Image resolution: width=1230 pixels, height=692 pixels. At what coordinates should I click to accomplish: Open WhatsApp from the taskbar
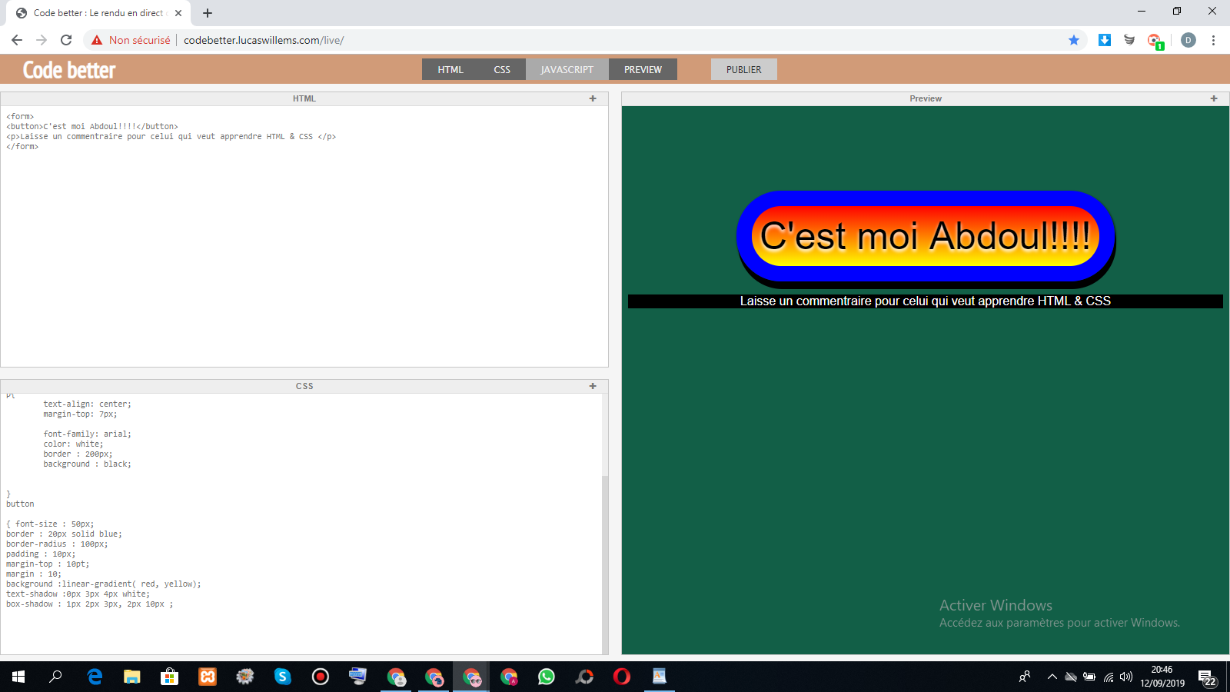[547, 677]
